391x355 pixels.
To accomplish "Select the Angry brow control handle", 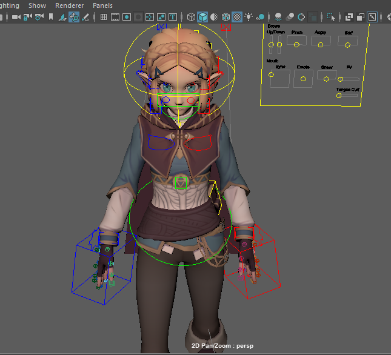I will click(x=321, y=45).
